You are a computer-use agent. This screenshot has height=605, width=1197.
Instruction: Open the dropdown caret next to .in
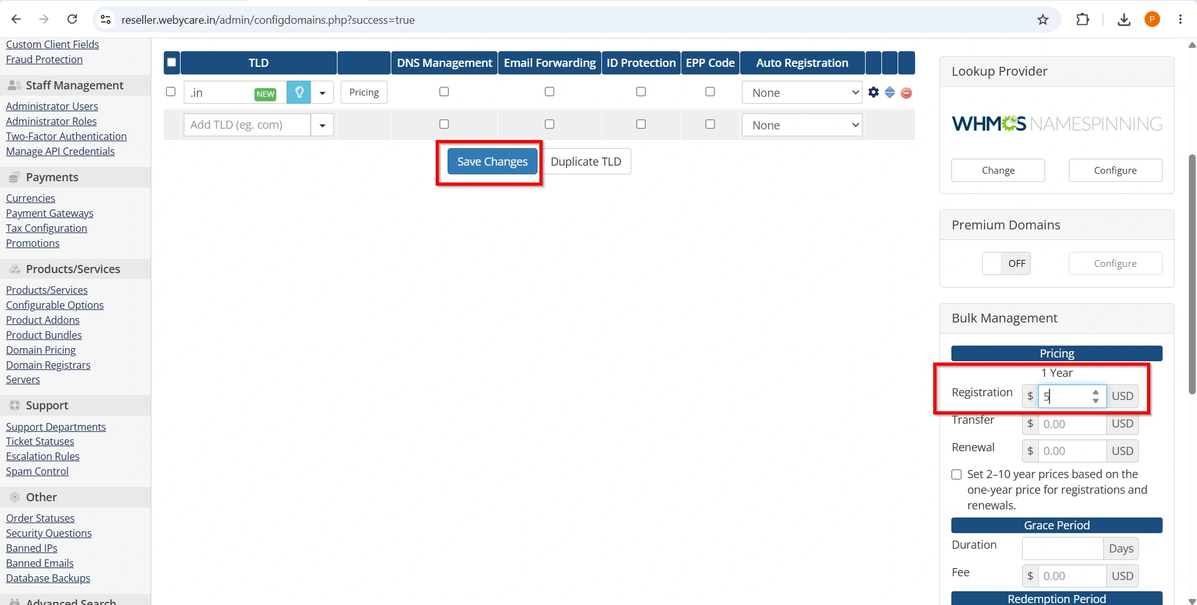coord(323,92)
